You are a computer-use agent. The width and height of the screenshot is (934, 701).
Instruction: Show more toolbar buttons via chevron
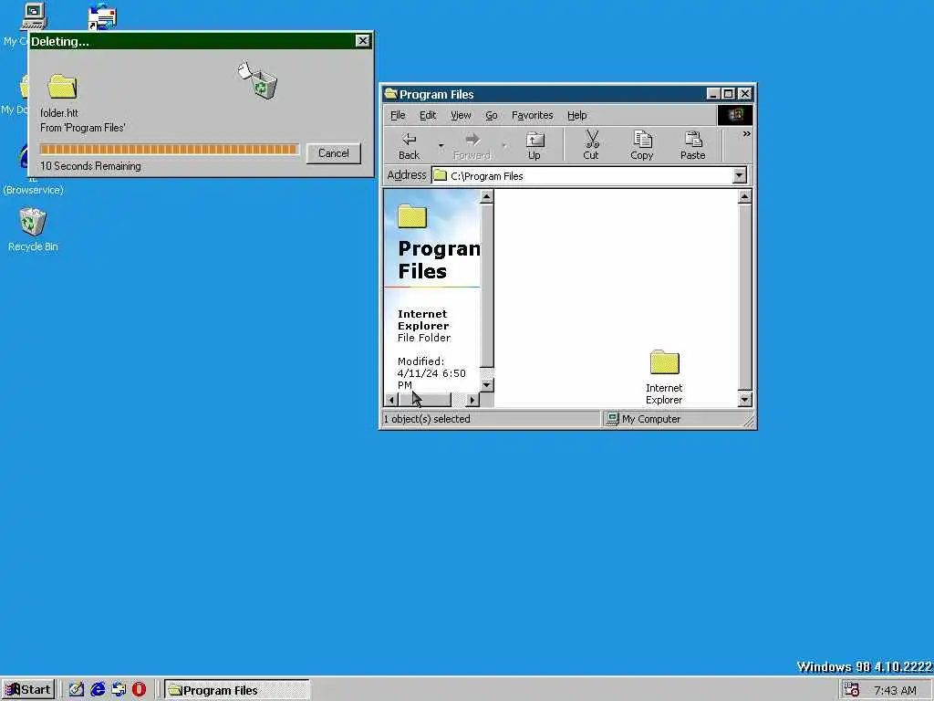click(746, 134)
